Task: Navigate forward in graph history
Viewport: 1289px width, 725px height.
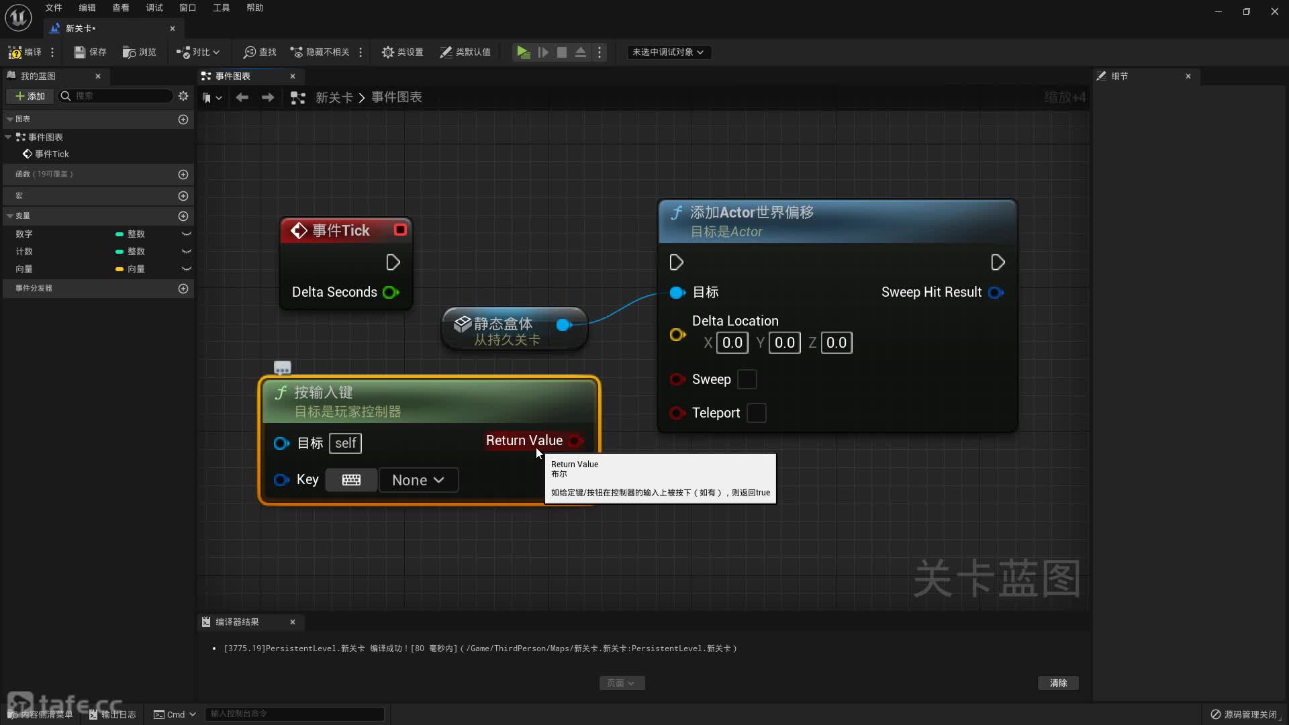Action: pyautogui.click(x=268, y=97)
